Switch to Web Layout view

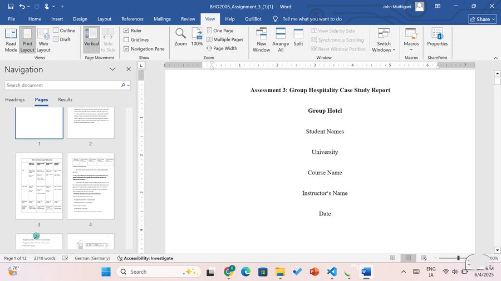43,40
